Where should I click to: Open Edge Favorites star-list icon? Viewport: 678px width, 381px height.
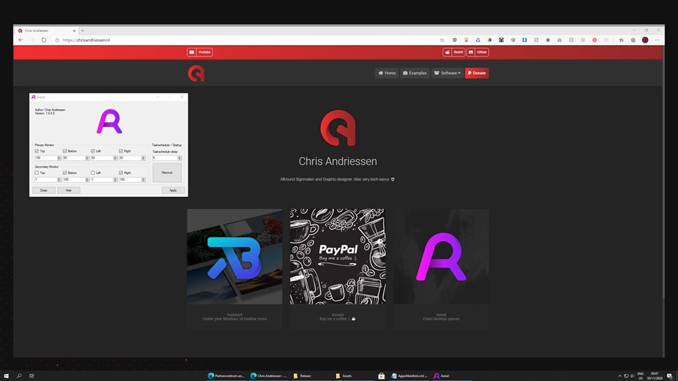622,40
